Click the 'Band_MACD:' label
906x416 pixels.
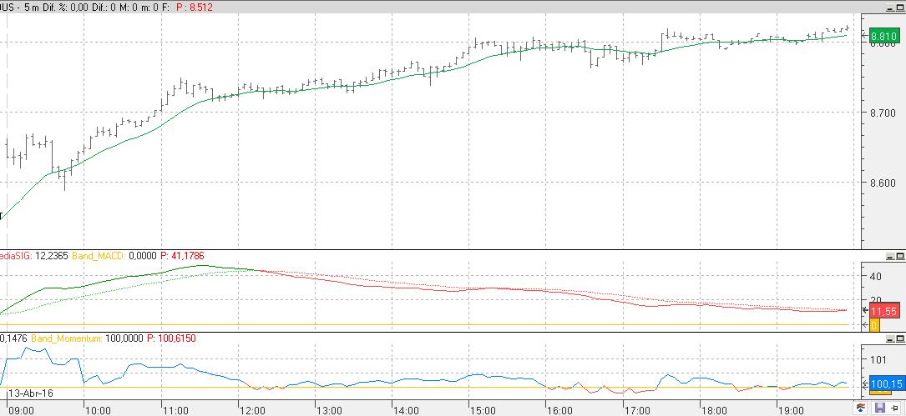coord(99,256)
